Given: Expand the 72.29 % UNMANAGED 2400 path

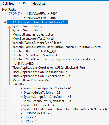Looking at the screenshot, I should pyautogui.click(x=5, y=14).
